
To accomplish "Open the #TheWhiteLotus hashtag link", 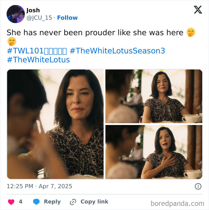I will click(x=38, y=60).
